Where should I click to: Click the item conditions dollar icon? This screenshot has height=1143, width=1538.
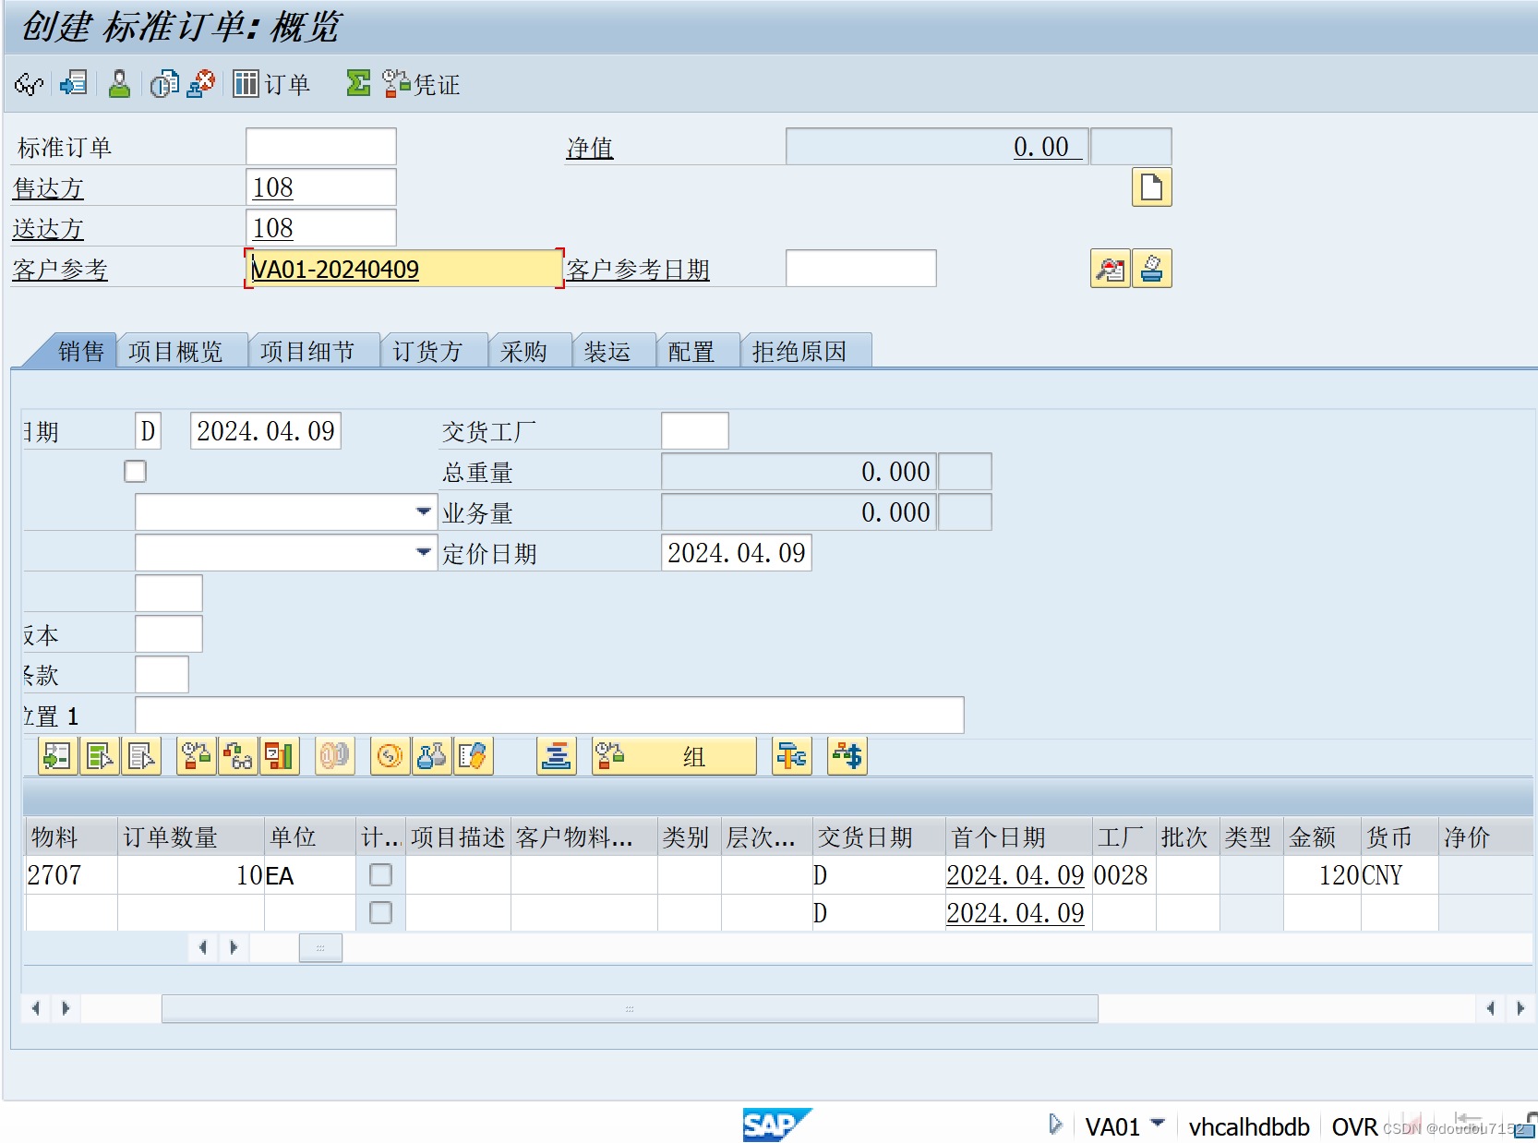coord(847,755)
